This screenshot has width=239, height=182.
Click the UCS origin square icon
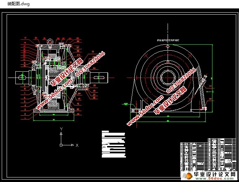pos(61,145)
